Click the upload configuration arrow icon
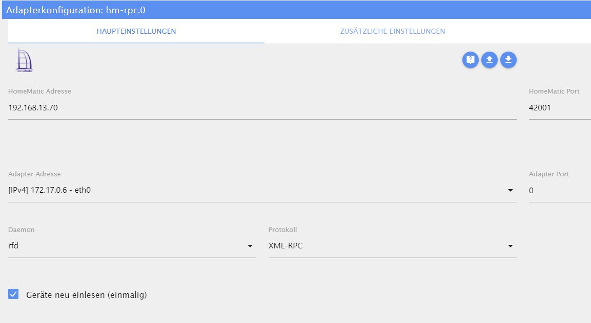The width and height of the screenshot is (591, 323). pyautogui.click(x=489, y=60)
